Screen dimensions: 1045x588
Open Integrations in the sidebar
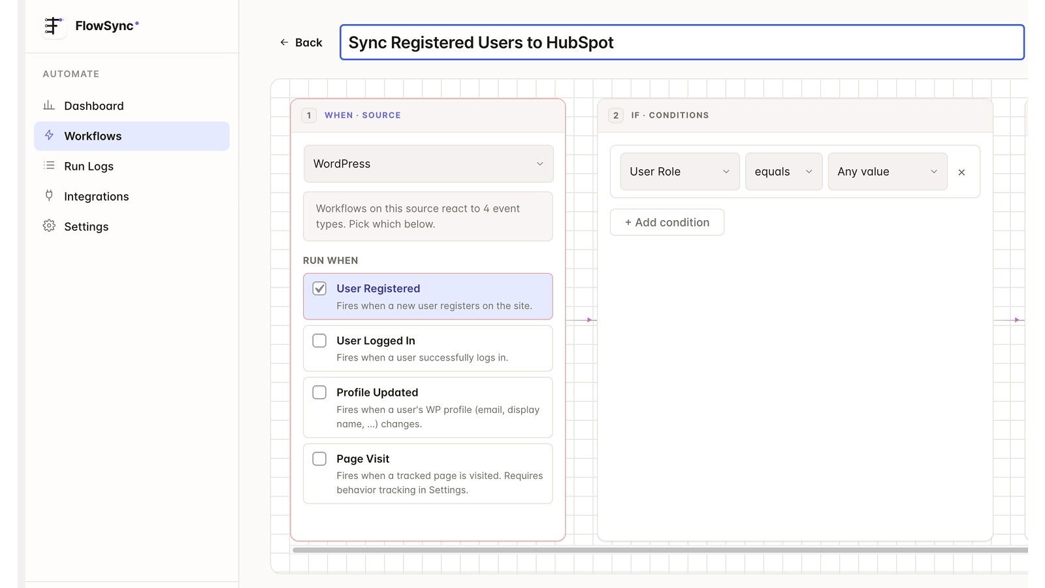pos(132,197)
